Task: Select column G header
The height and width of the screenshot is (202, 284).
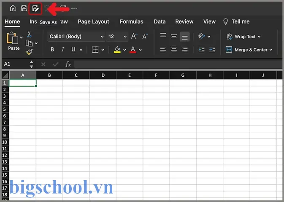Action: tap(183, 75)
